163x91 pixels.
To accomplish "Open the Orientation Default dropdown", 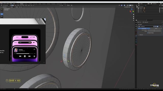I will tap(12, 7).
